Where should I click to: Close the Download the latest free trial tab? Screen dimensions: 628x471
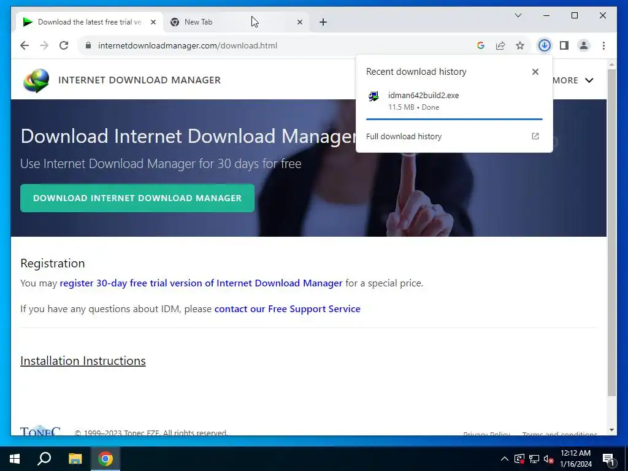coord(153,22)
